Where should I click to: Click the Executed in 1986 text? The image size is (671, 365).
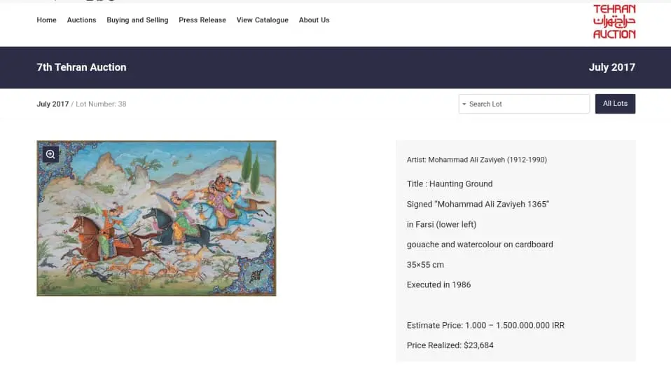coord(438,285)
